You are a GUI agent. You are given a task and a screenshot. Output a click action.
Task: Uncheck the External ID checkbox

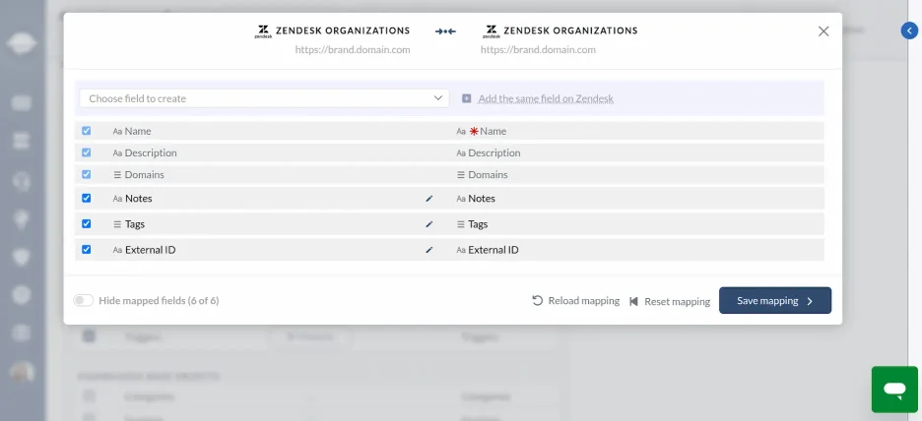87,250
